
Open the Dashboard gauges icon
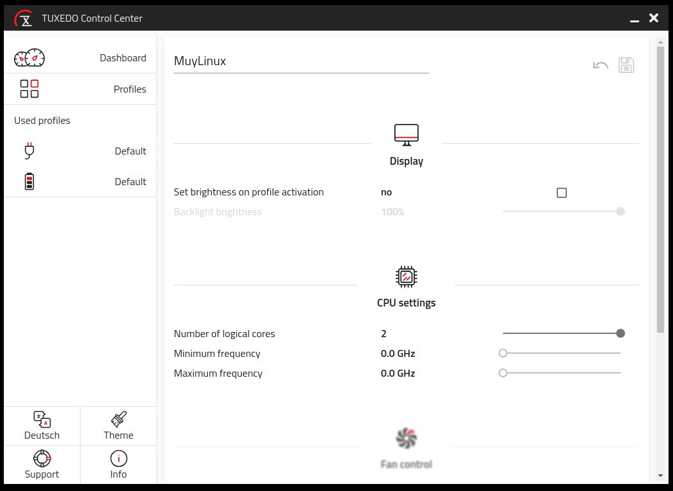[29, 58]
